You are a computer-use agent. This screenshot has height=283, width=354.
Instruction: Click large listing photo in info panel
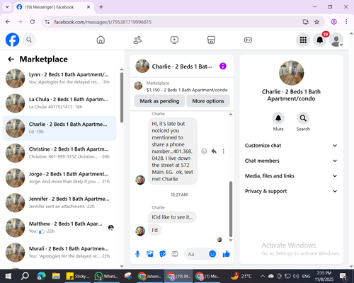pos(291,73)
